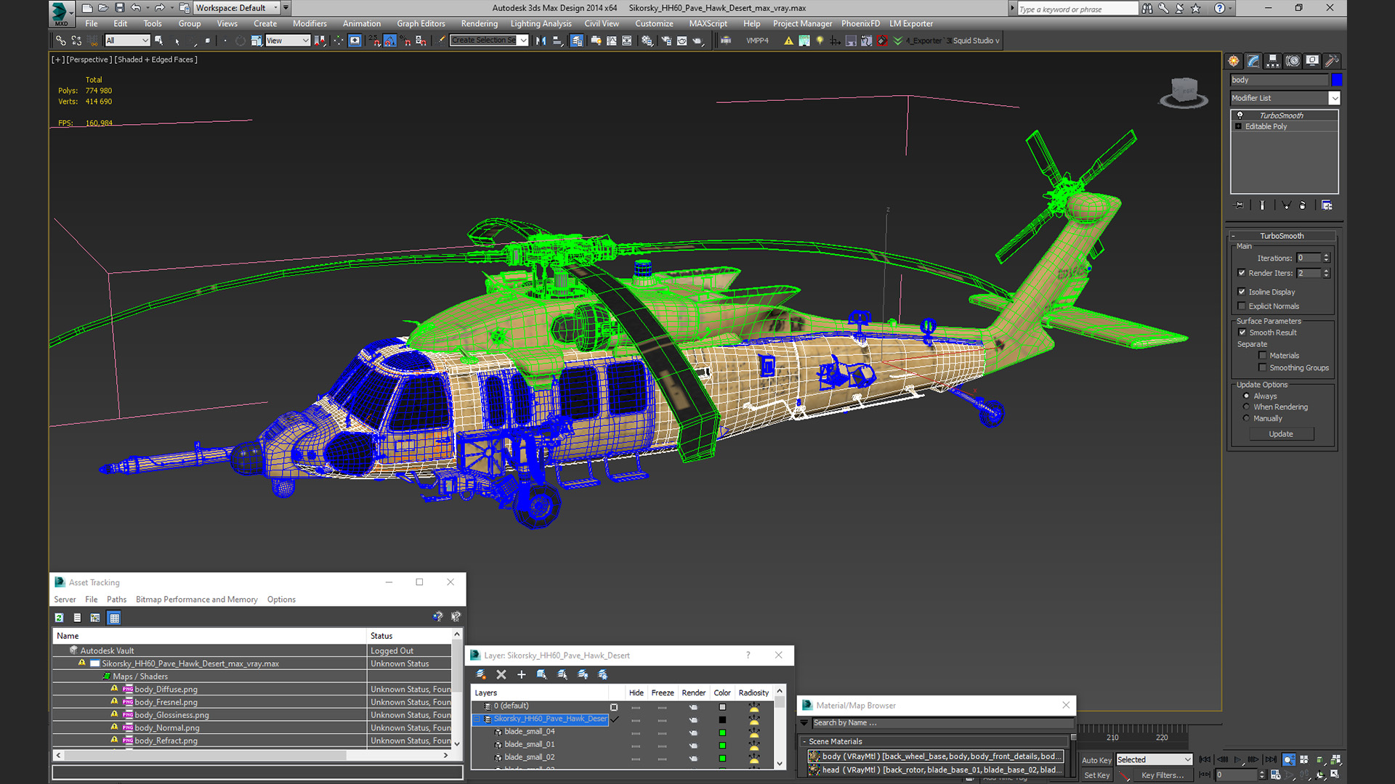Click the ViewCube in the viewport

point(1184,92)
